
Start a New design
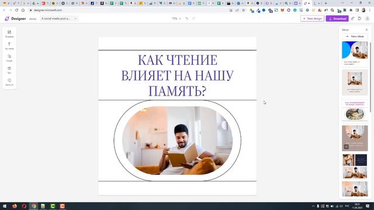click(x=312, y=19)
